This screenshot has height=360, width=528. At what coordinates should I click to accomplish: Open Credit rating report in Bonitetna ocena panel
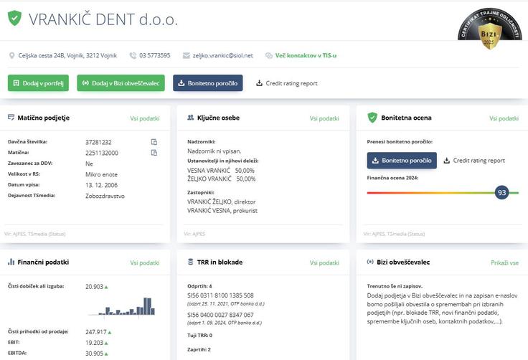point(474,161)
